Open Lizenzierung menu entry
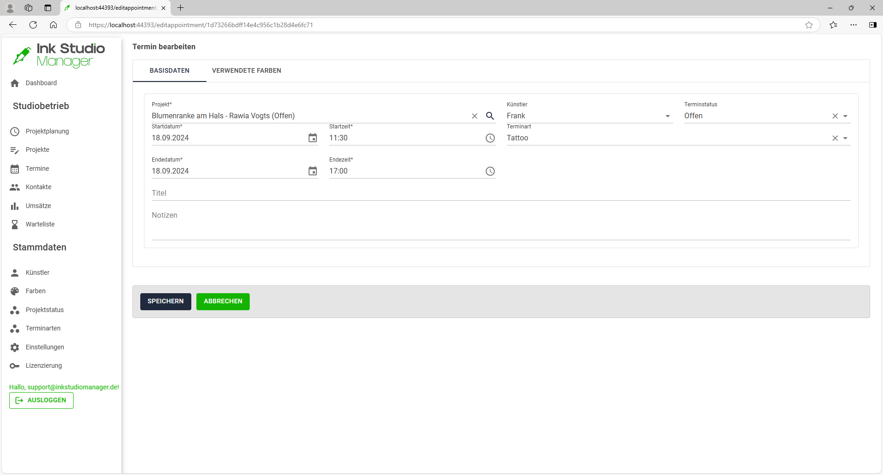The width and height of the screenshot is (883, 475). tap(44, 366)
